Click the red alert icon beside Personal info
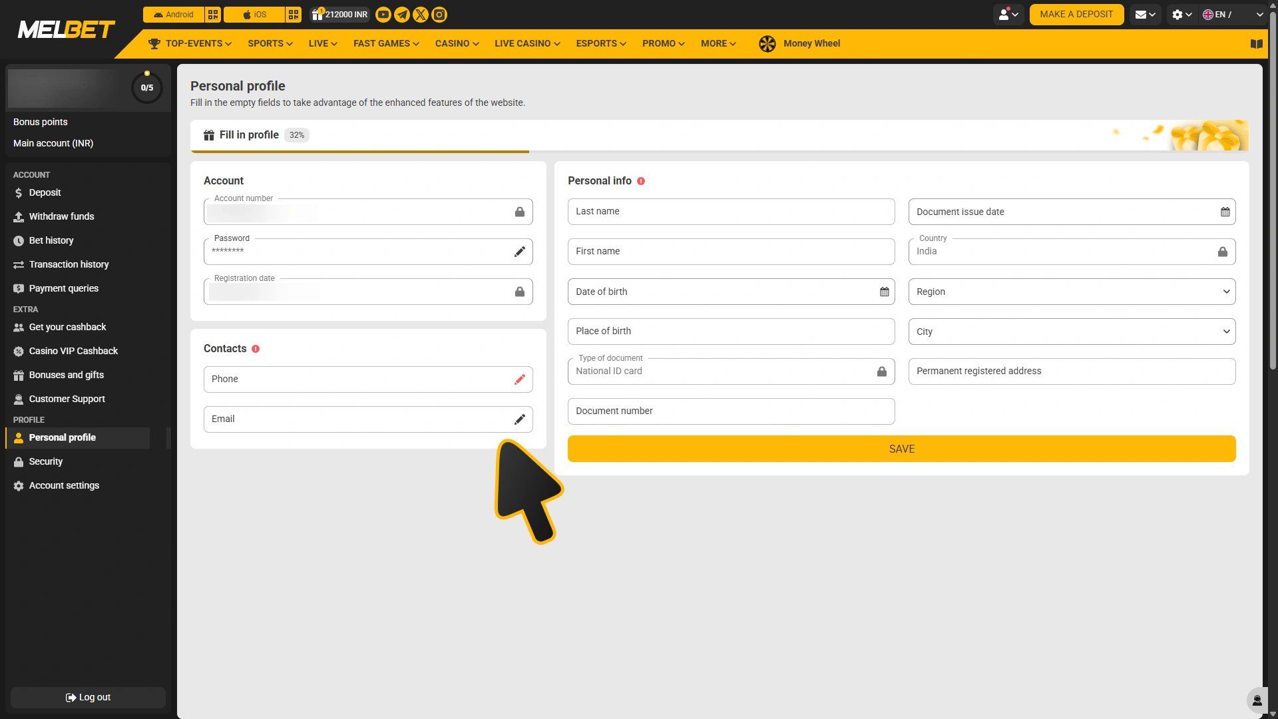Image resolution: width=1278 pixels, height=719 pixels. pyautogui.click(x=641, y=181)
